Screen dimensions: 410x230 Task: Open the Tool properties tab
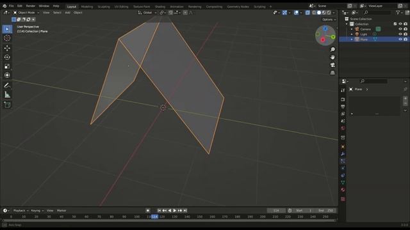tap(343, 90)
